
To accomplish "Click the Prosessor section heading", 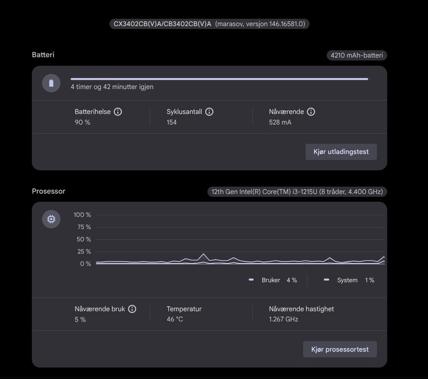I will click(49, 191).
